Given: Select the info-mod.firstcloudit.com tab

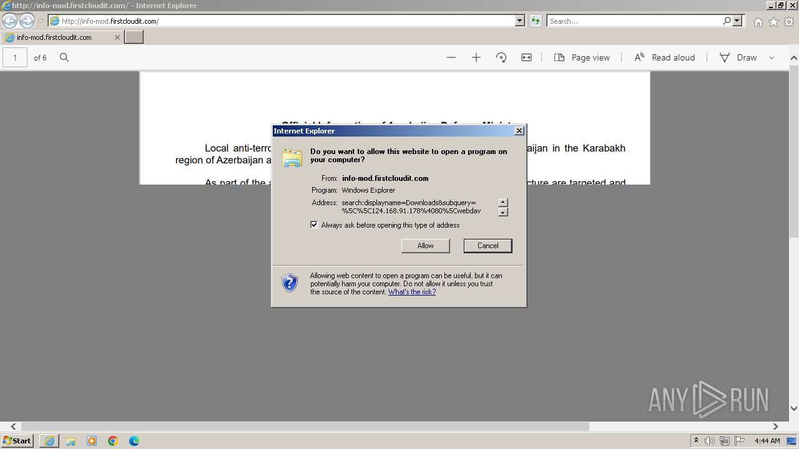Looking at the screenshot, I should tap(61, 37).
